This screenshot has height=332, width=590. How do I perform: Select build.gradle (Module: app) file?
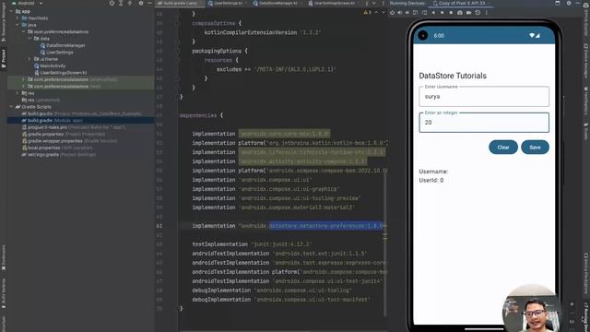[53, 121]
